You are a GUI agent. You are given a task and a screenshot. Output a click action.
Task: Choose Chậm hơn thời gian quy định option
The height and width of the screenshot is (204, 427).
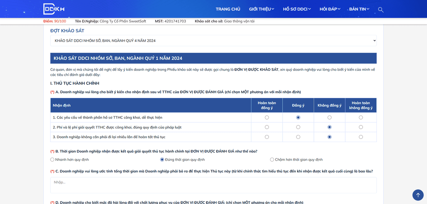272,159
